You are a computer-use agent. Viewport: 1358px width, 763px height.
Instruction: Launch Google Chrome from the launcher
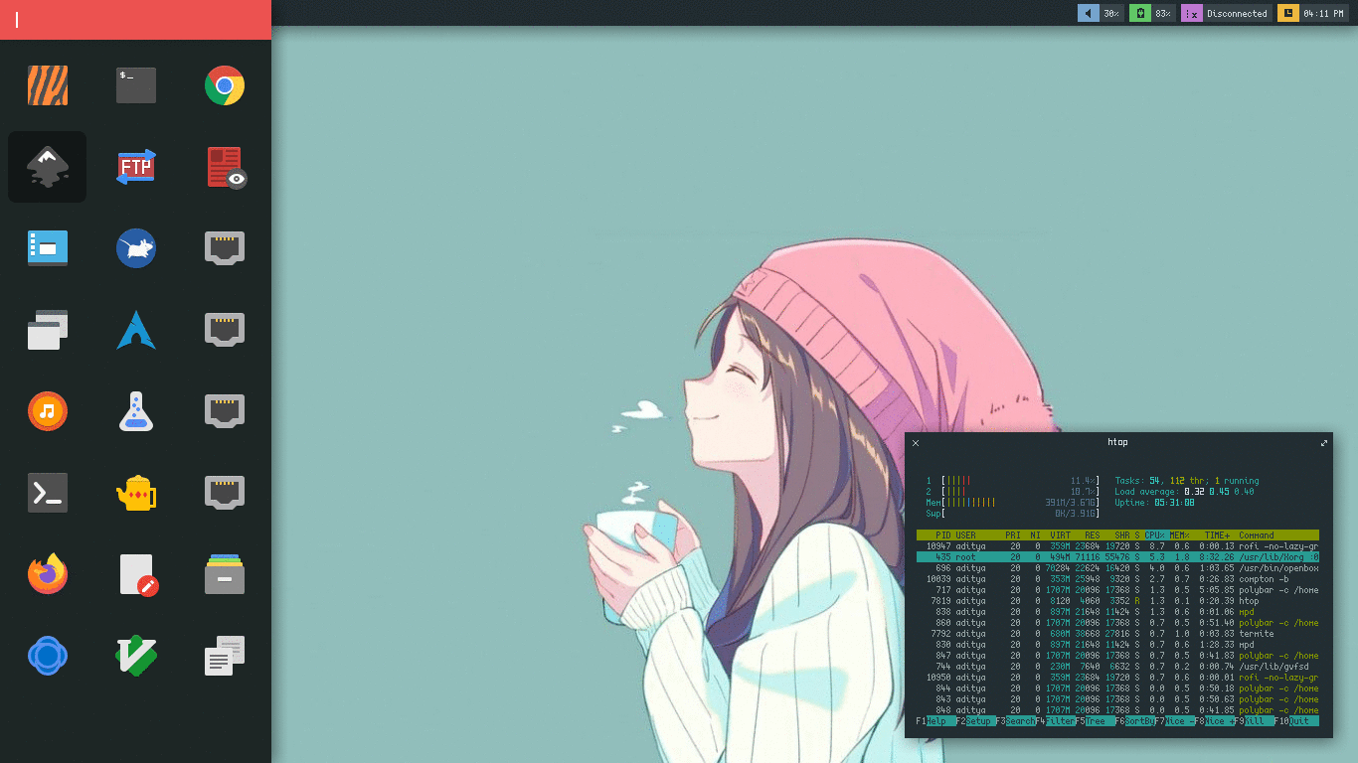tap(224, 85)
